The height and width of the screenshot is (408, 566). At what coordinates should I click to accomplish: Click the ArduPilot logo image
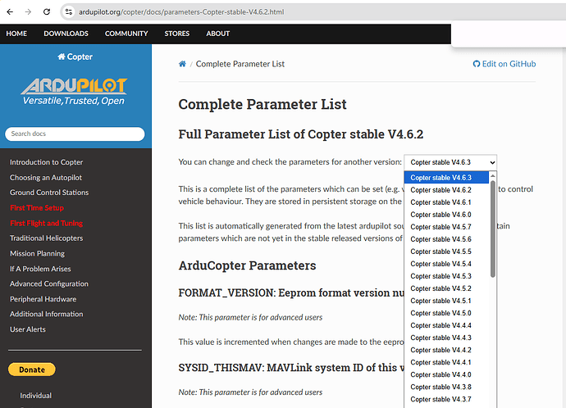[x=74, y=91]
